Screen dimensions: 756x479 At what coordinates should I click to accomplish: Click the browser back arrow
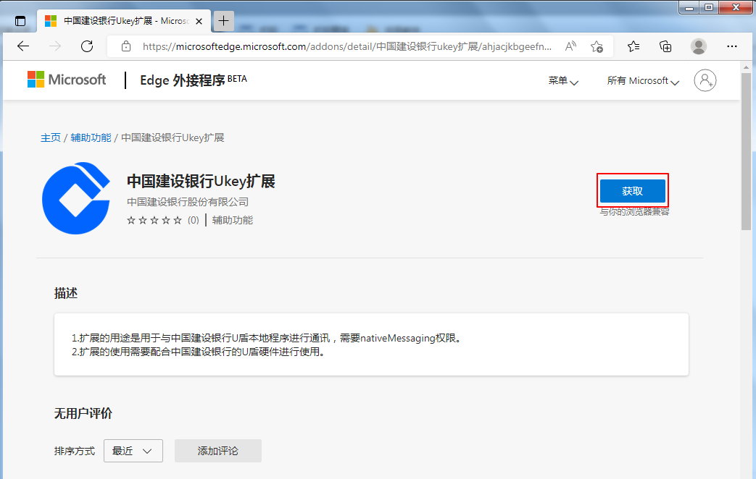click(23, 46)
